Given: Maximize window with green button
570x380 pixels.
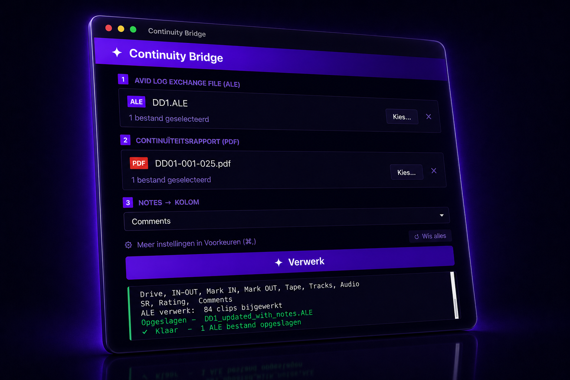Looking at the screenshot, I should coord(133,29).
